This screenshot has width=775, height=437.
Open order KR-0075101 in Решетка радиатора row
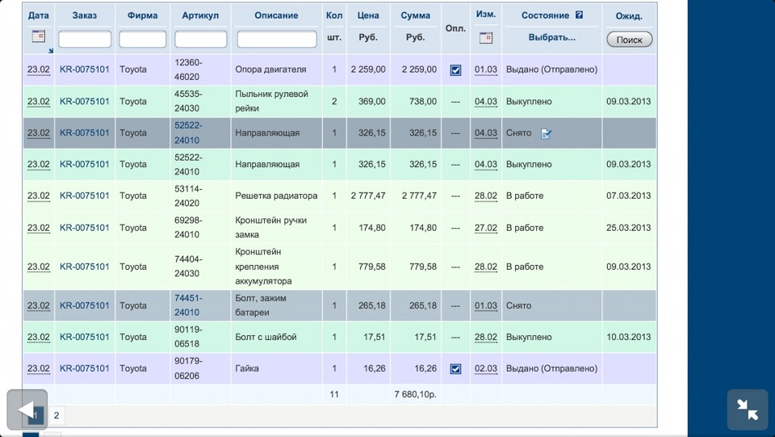click(85, 195)
